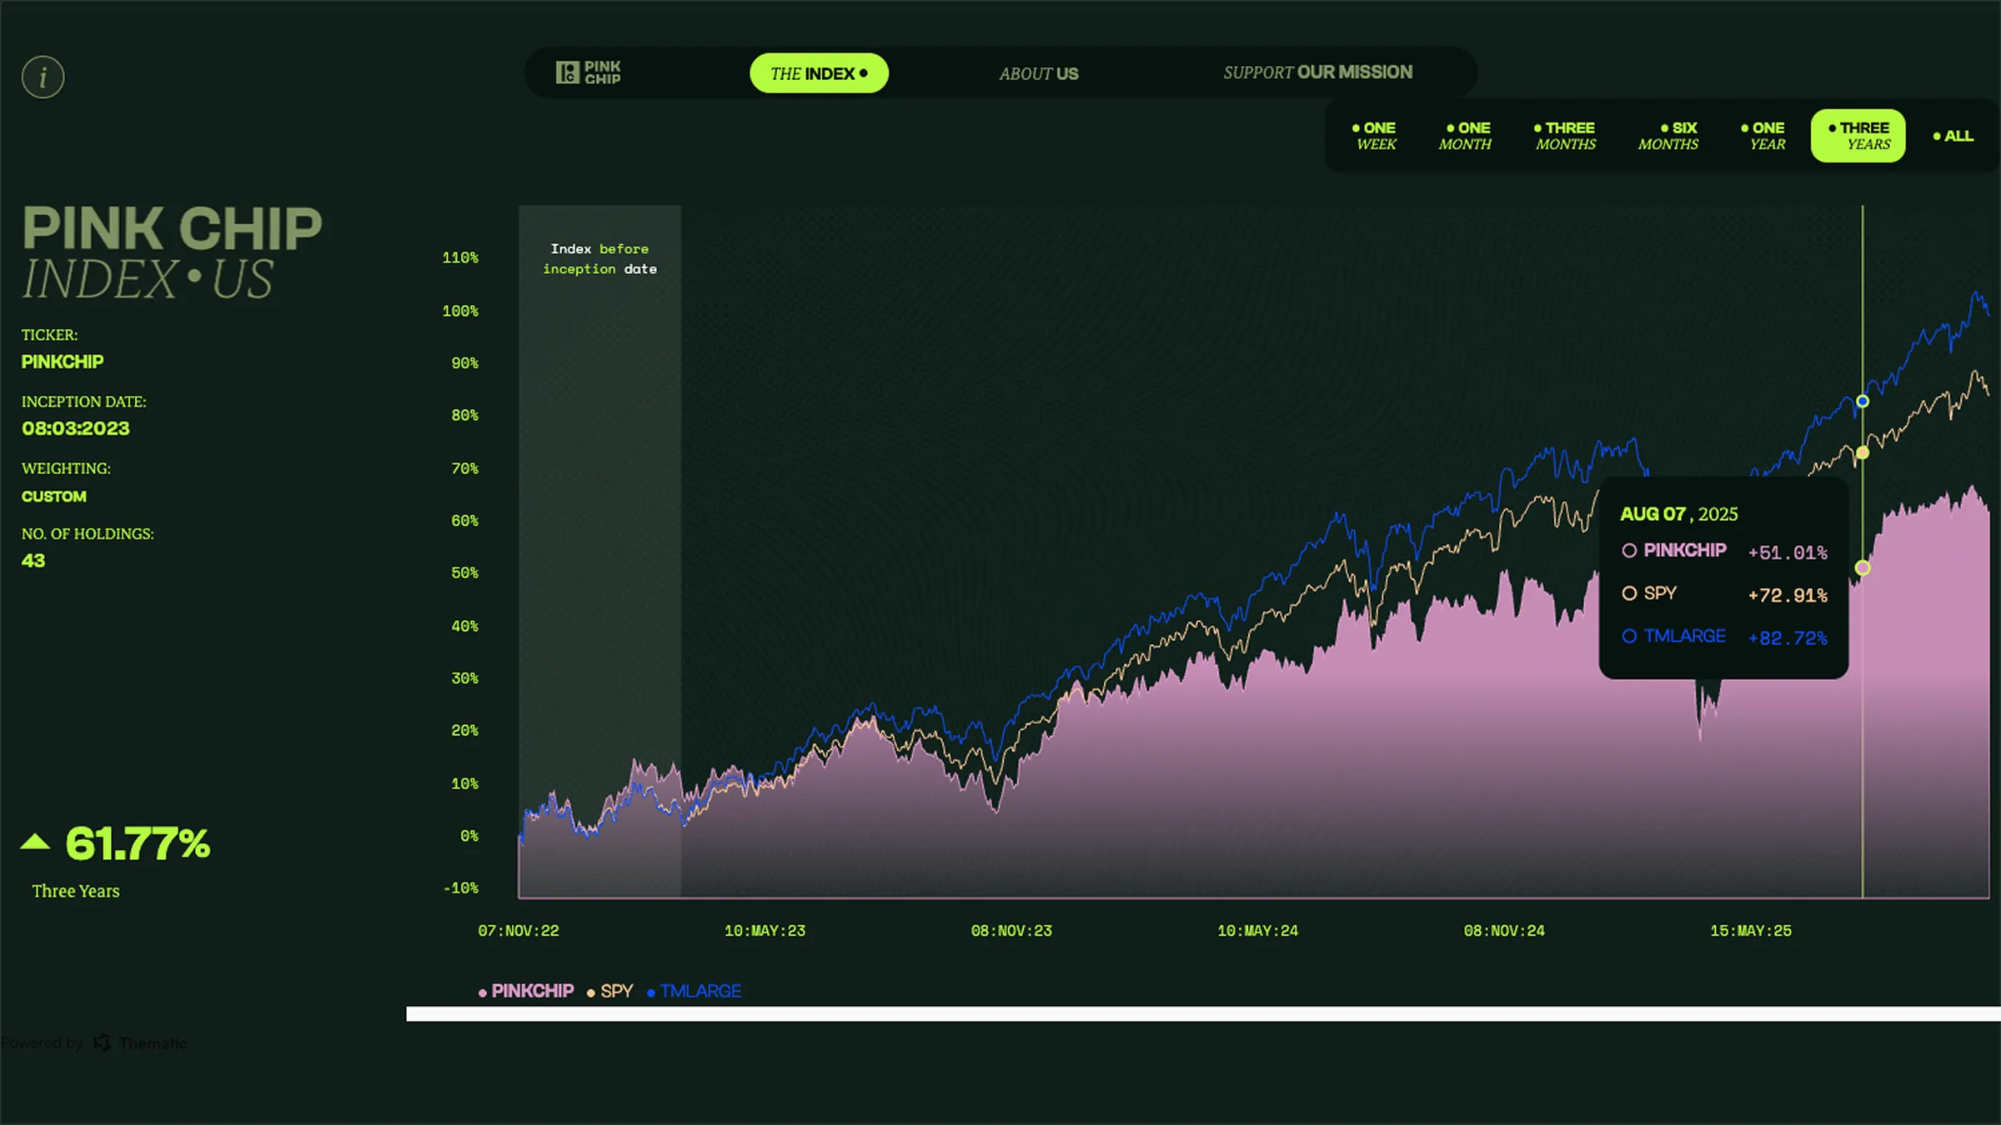Image resolution: width=2001 pixels, height=1125 pixels.
Task: Hide the TMLARGE series via the legend
Action: click(699, 991)
